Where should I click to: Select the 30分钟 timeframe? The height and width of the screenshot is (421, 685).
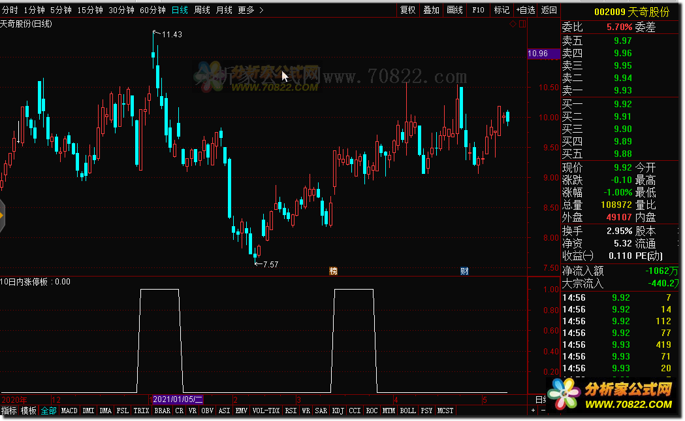[x=121, y=10]
